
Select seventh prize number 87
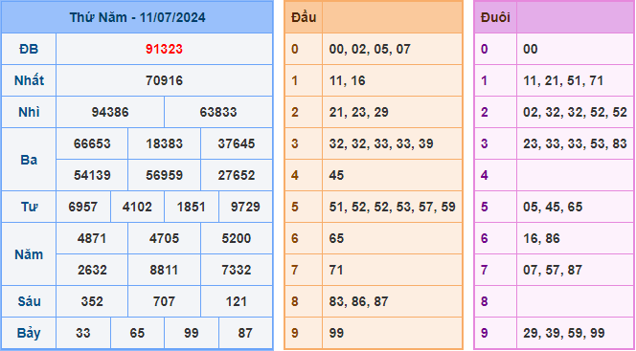(245, 333)
